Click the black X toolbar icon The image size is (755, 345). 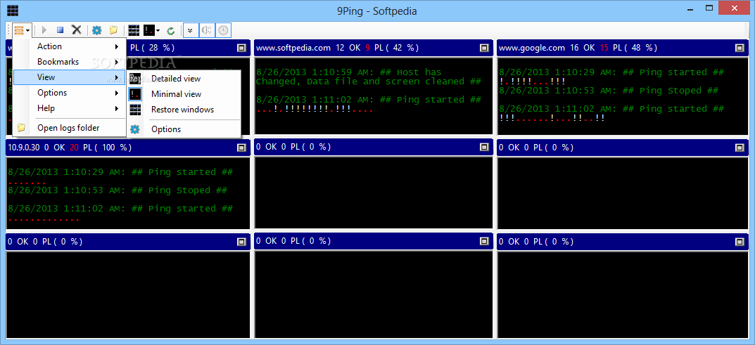[77, 30]
